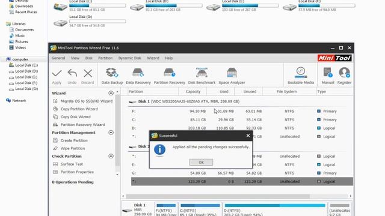
Task: Click sidebar scroll down arrow
Action: [117, 175]
